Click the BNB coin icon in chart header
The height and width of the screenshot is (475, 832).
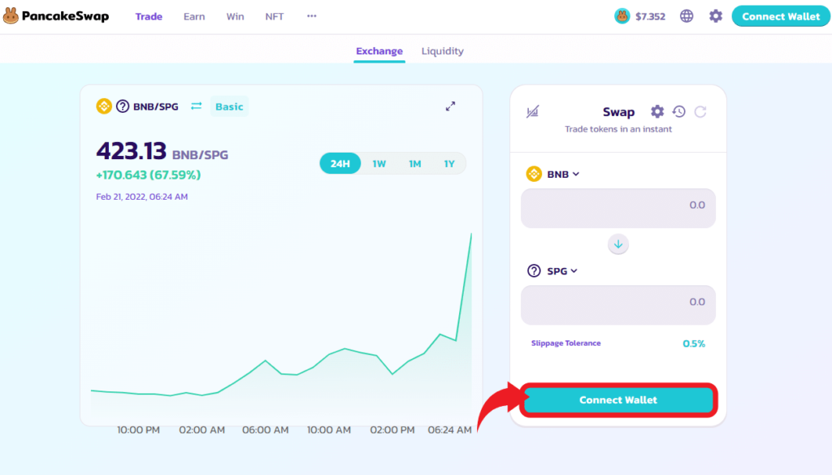(x=104, y=106)
